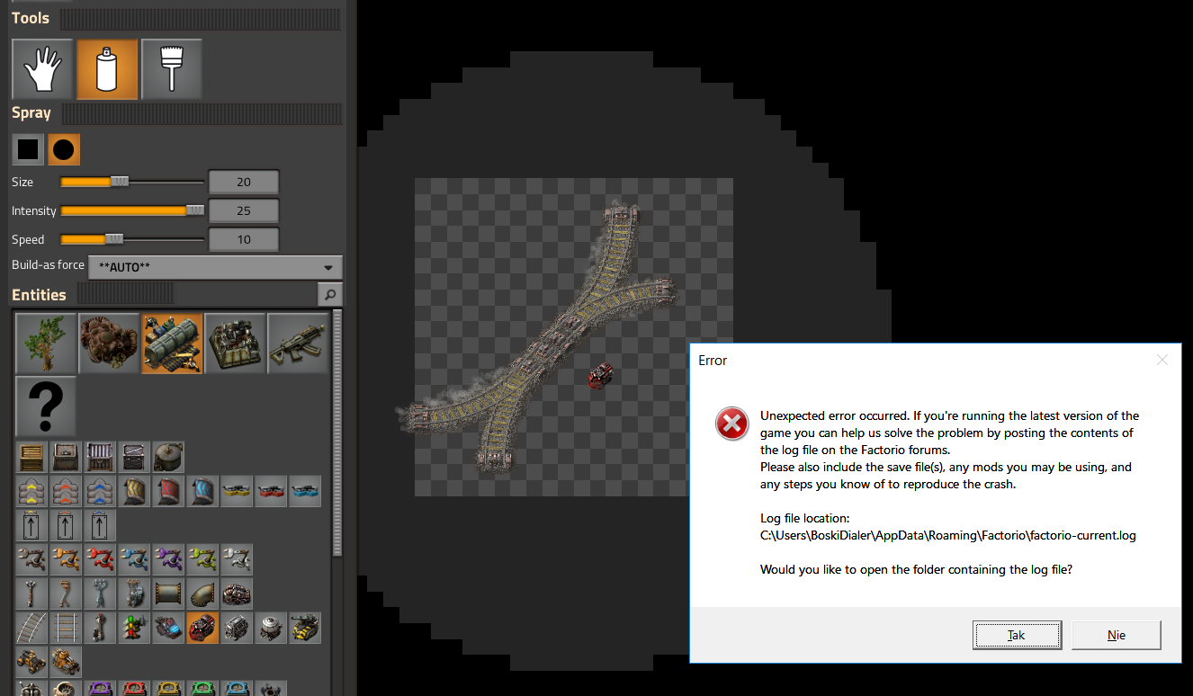The image size is (1193, 696).
Task: Pick the curved pipe-to-ground entity
Action: click(203, 593)
